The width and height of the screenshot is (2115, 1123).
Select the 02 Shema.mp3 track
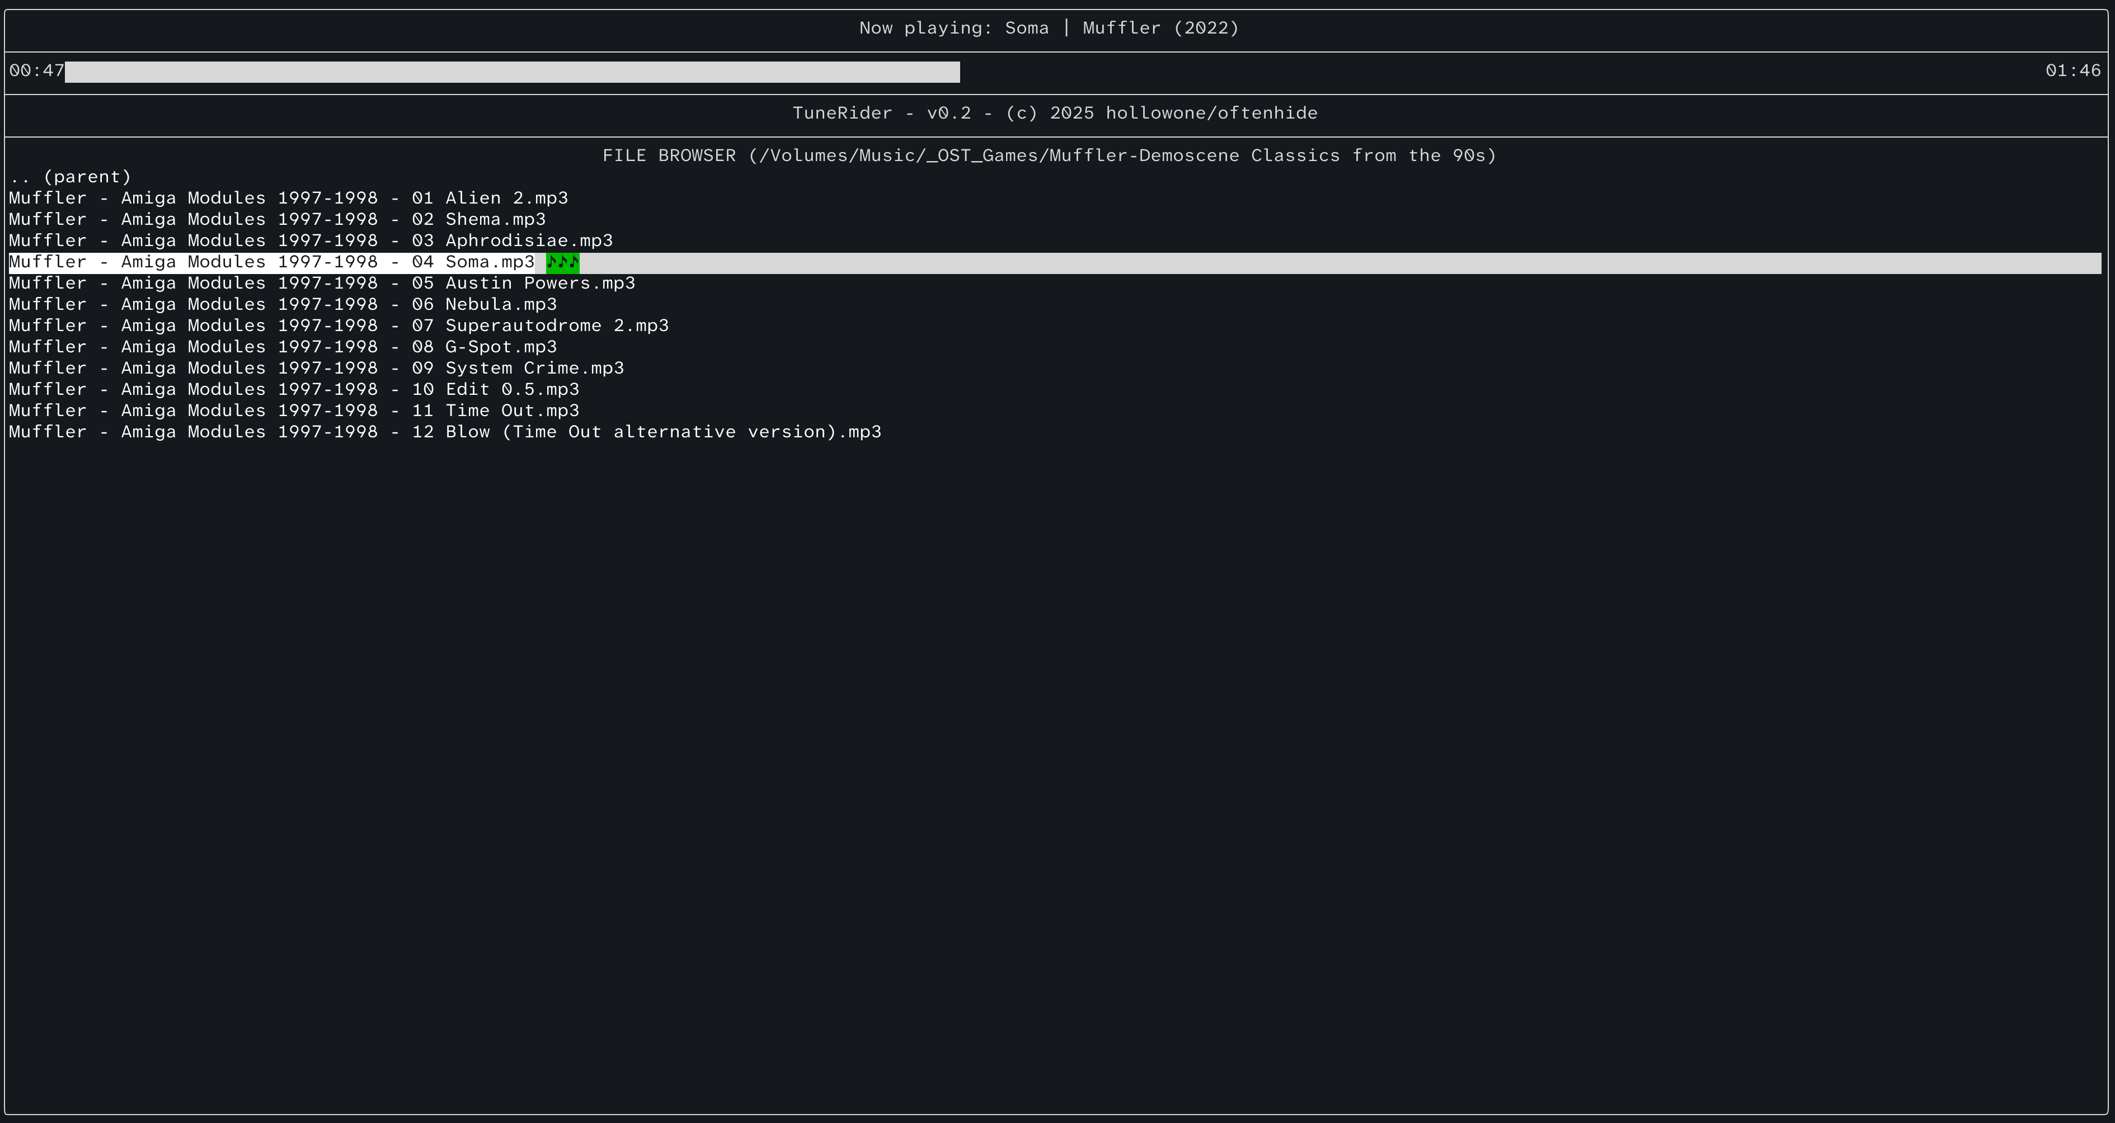(x=277, y=220)
